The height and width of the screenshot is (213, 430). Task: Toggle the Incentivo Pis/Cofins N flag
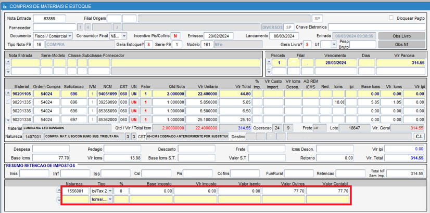tap(175, 36)
